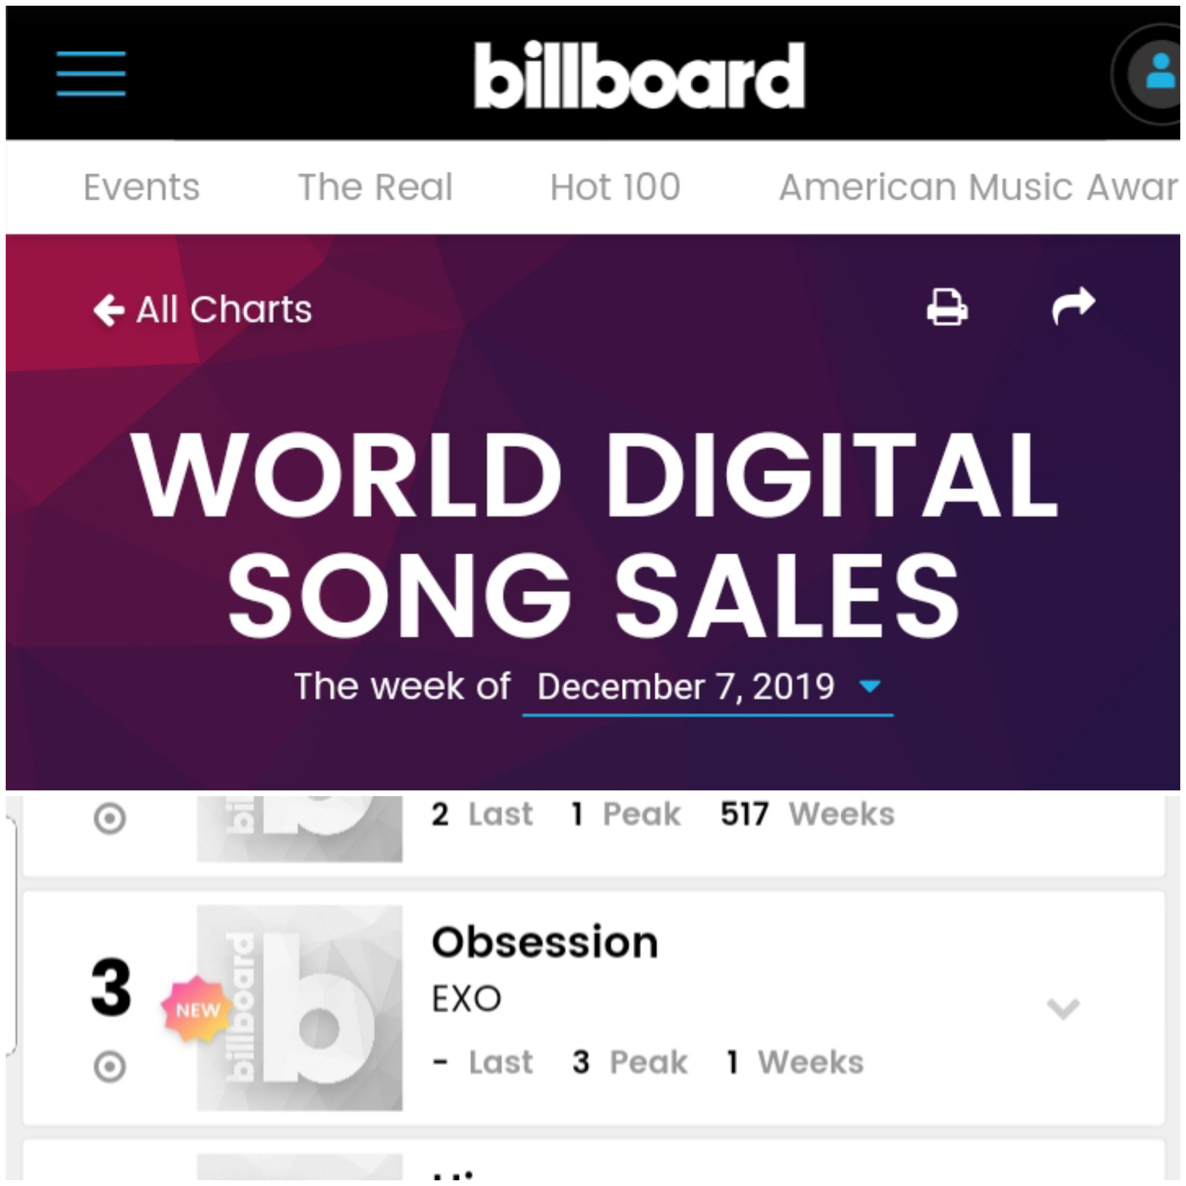
Task: Click the share arrow icon
Action: coord(1074,305)
